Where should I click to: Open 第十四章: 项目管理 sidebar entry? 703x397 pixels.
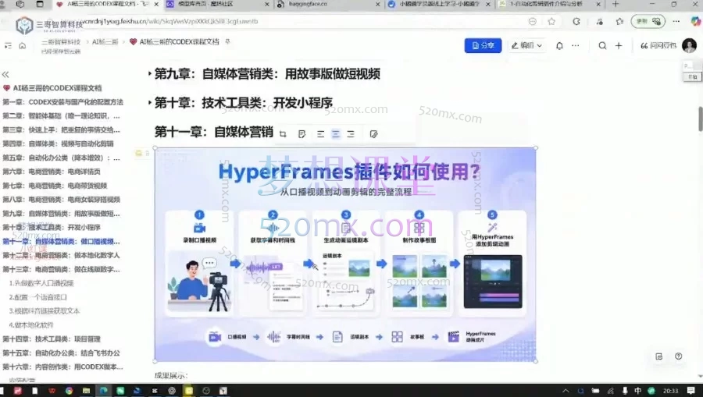52,339
